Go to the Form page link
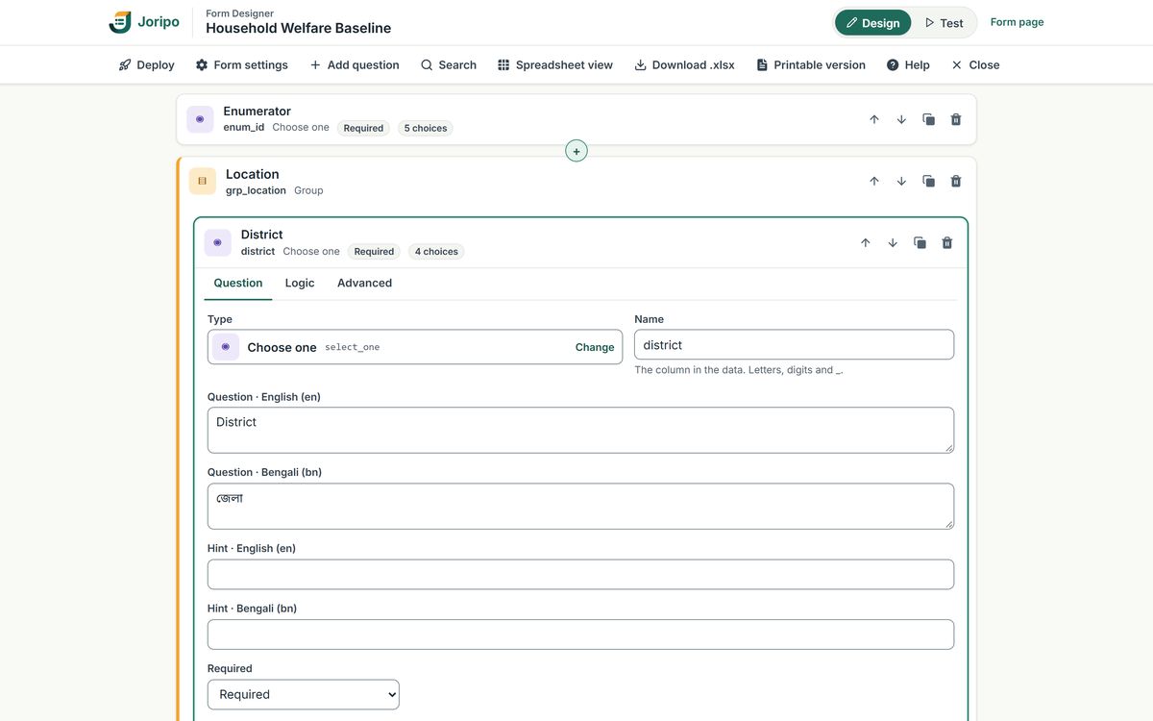Image resolution: width=1153 pixels, height=721 pixels. pos(1017,22)
